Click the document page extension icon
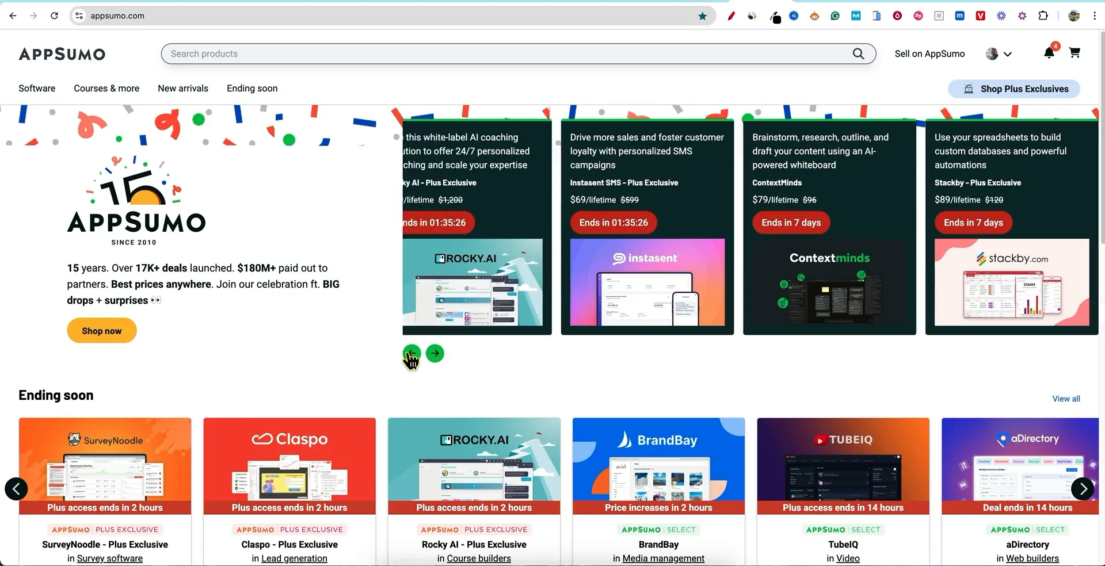1105x566 pixels. (x=939, y=16)
